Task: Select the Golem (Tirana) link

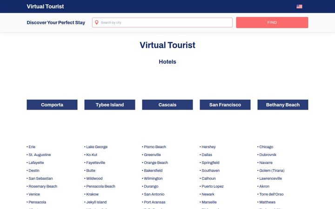Action: [272, 170]
